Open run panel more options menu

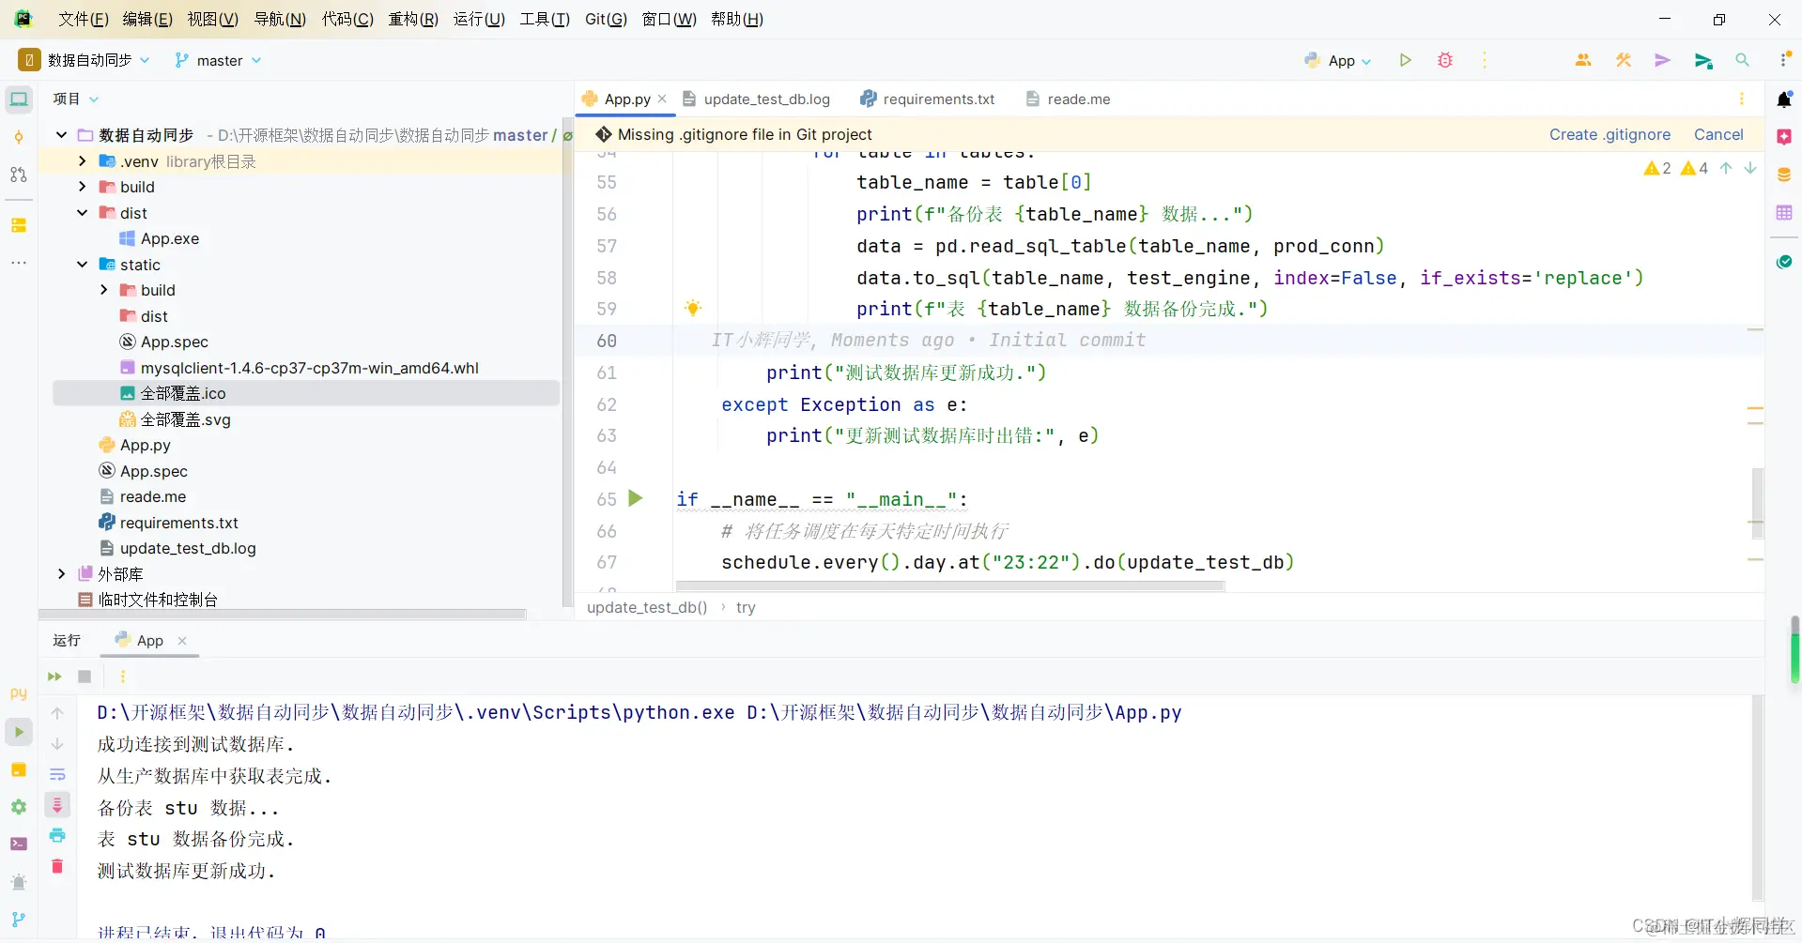pyautogui.click(x=122, y=677)
